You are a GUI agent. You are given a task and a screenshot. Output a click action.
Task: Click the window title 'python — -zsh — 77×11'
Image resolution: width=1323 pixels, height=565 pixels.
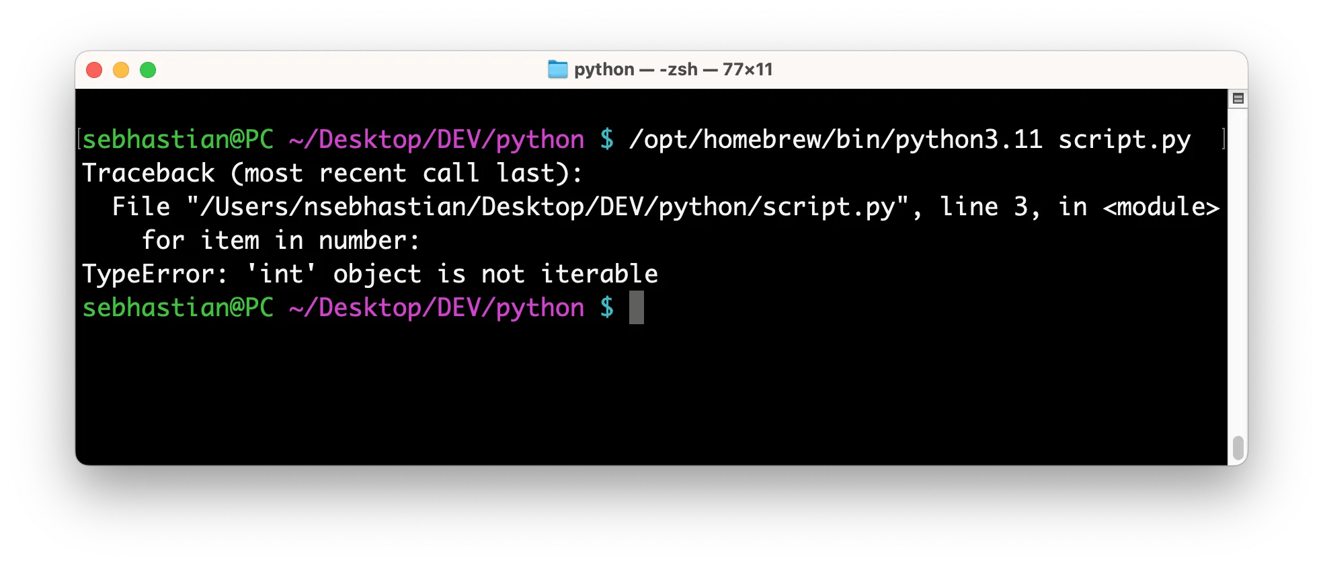coord(673,69)
